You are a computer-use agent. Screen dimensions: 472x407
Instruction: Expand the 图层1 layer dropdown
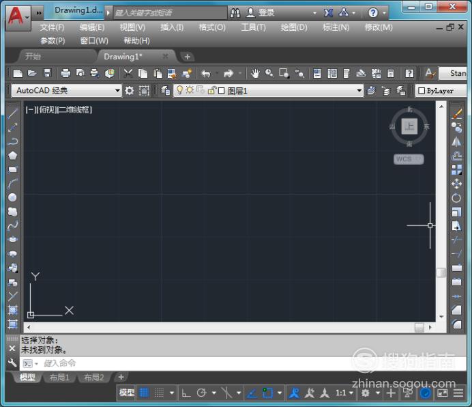tap(359, 90)
